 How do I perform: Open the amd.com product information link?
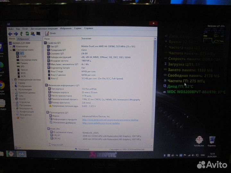[x=110, y=120]
